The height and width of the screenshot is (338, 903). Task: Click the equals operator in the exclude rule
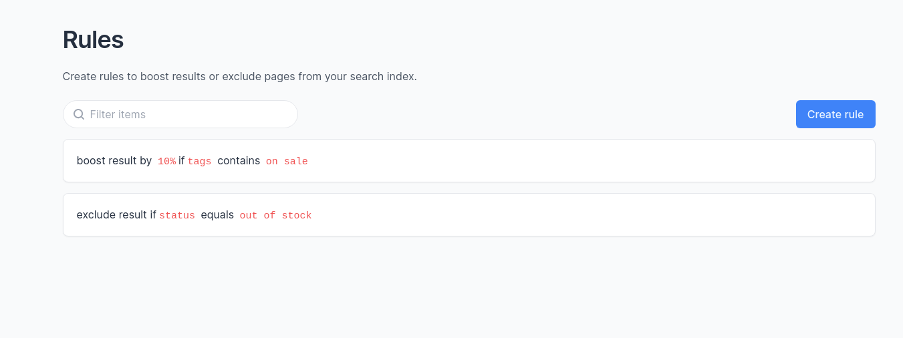217,215
